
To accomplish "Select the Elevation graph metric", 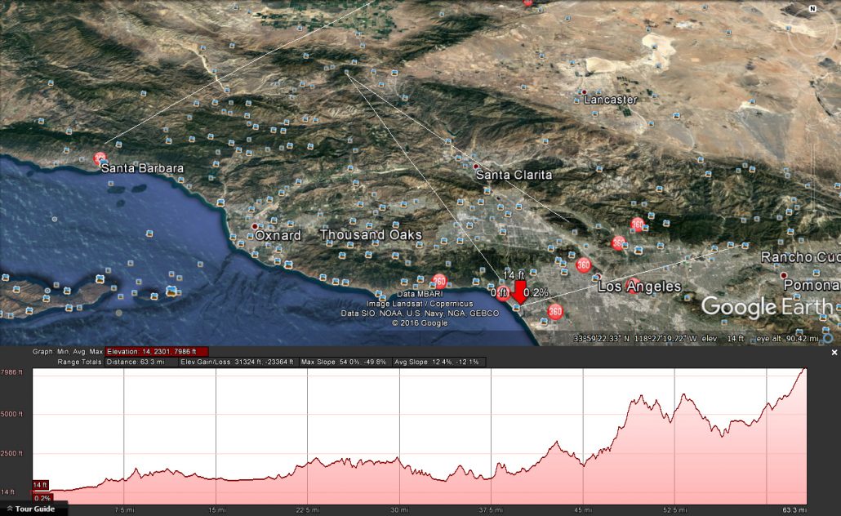I will tap(157, 352).
